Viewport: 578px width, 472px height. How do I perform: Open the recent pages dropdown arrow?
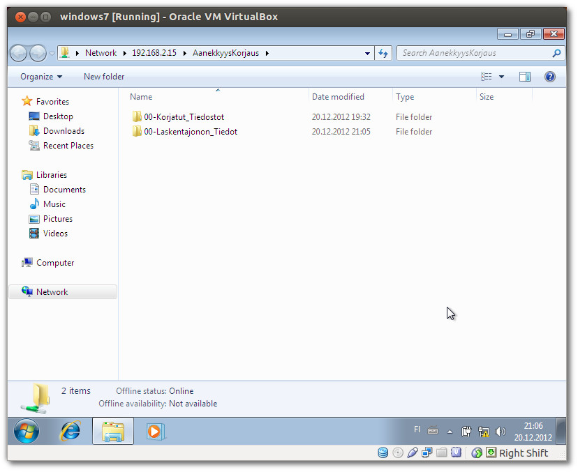pyautogui.click(x=52, y=54)
